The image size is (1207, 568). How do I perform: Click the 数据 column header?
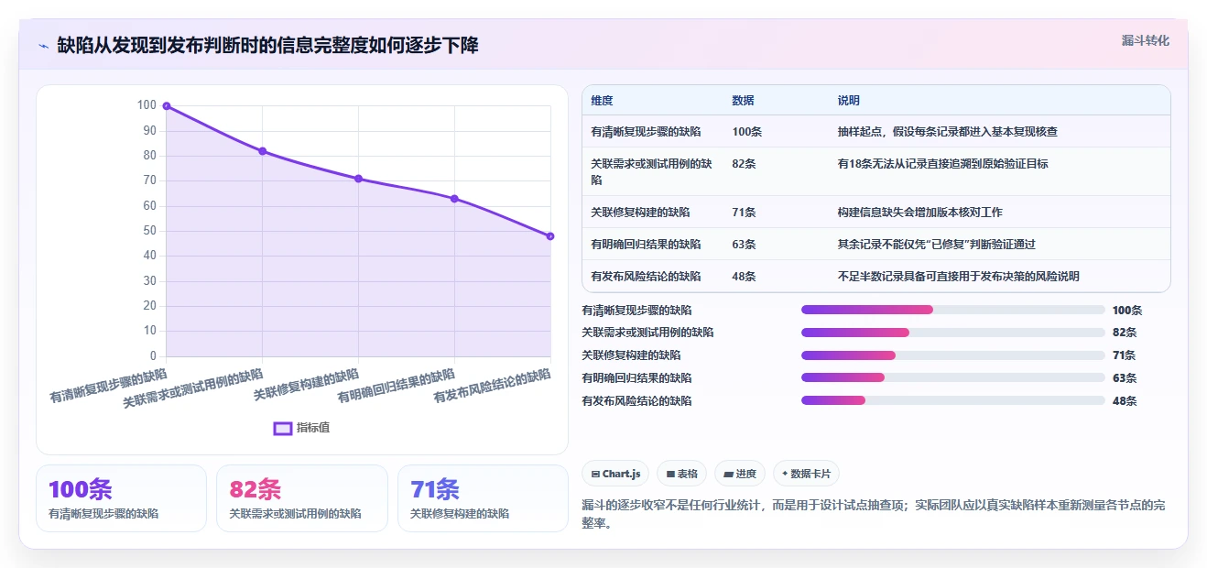744,101
